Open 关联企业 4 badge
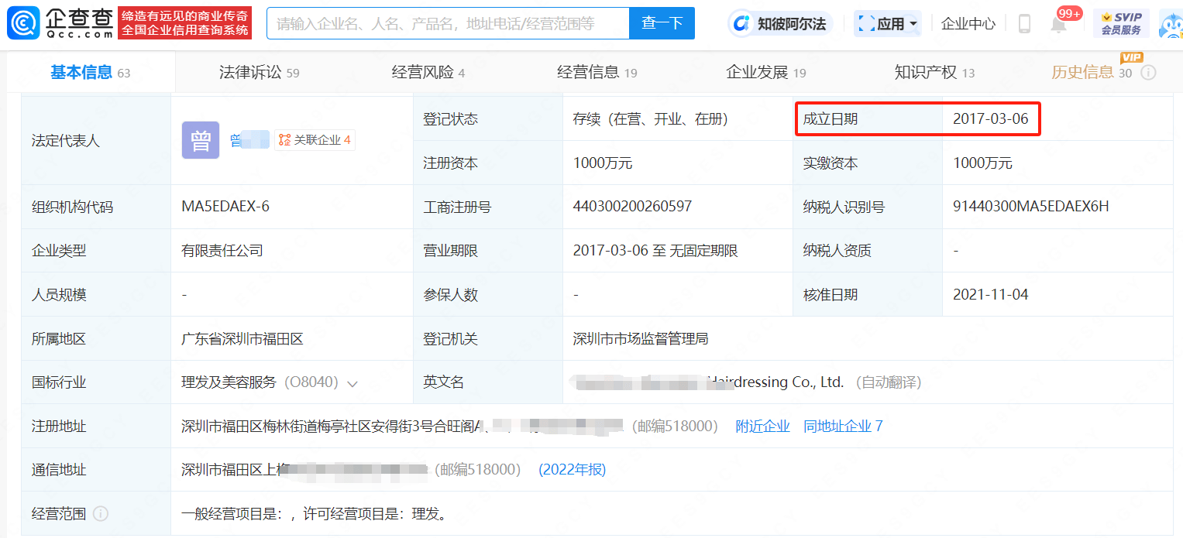The width and height of the screenshot is (1183, 538). click(x=315, y=140)
